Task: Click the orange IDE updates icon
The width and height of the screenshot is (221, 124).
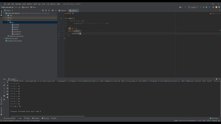Action: click(x=217, y=7)
